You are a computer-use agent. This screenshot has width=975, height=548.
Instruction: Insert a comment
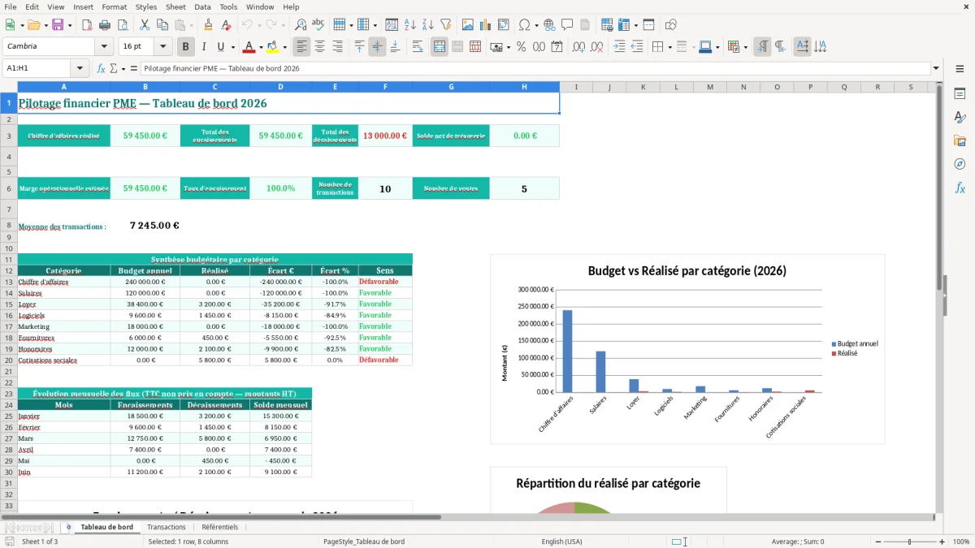[567, 25]
